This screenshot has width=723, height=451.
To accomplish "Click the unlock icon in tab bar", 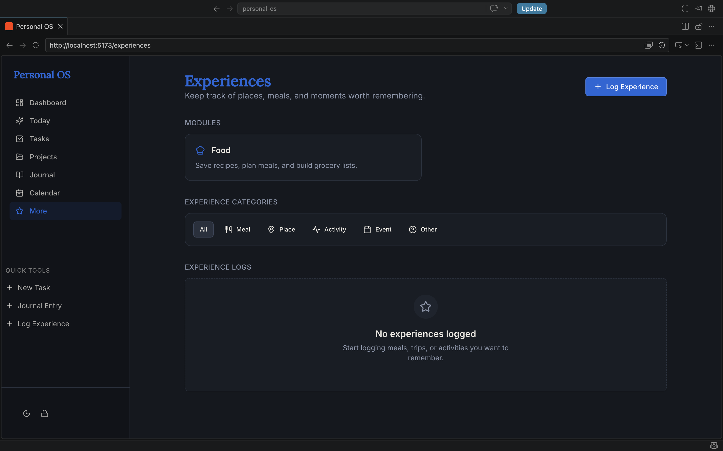I will pyautogui.click(x=698, y=26).
